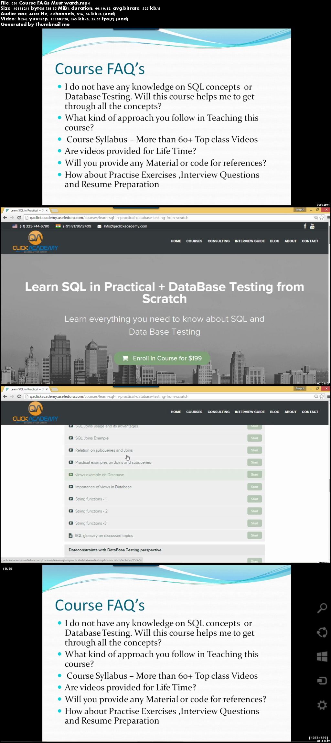Open the Share charm
The image size is (331, 743).
[x=322, y=632]
